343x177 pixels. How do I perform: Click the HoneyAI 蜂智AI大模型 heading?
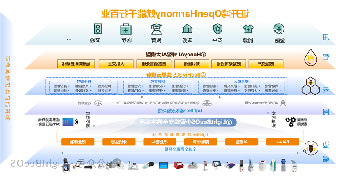(176, 54)
